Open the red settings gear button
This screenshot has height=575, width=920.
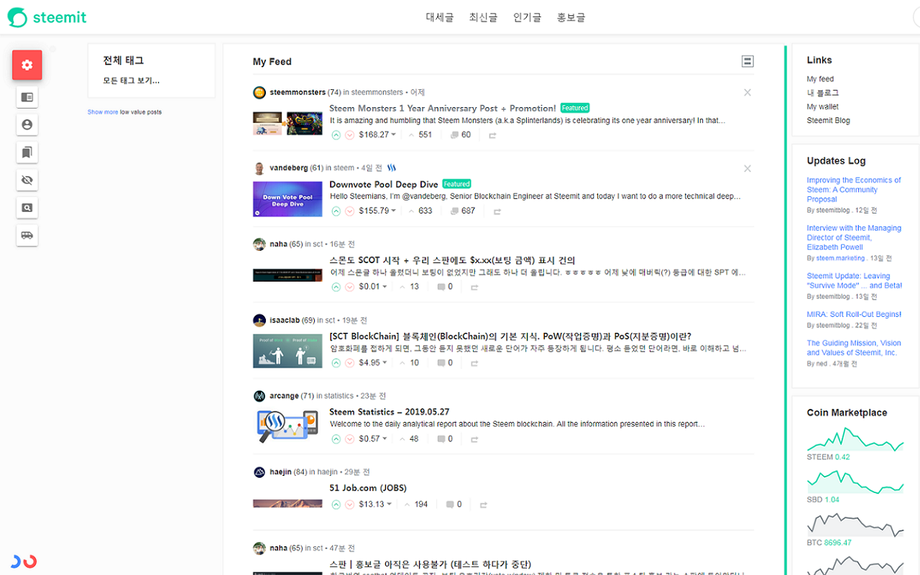pos(27,65)
